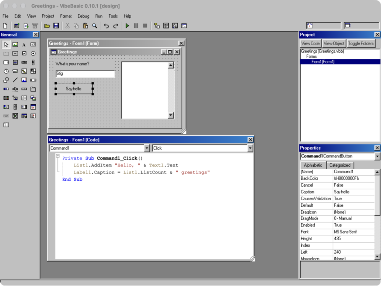The height and width of the screenshot is (286, 381).
Task: Click the Paste clipboard toolbar icon
Action: pos(85,26)
